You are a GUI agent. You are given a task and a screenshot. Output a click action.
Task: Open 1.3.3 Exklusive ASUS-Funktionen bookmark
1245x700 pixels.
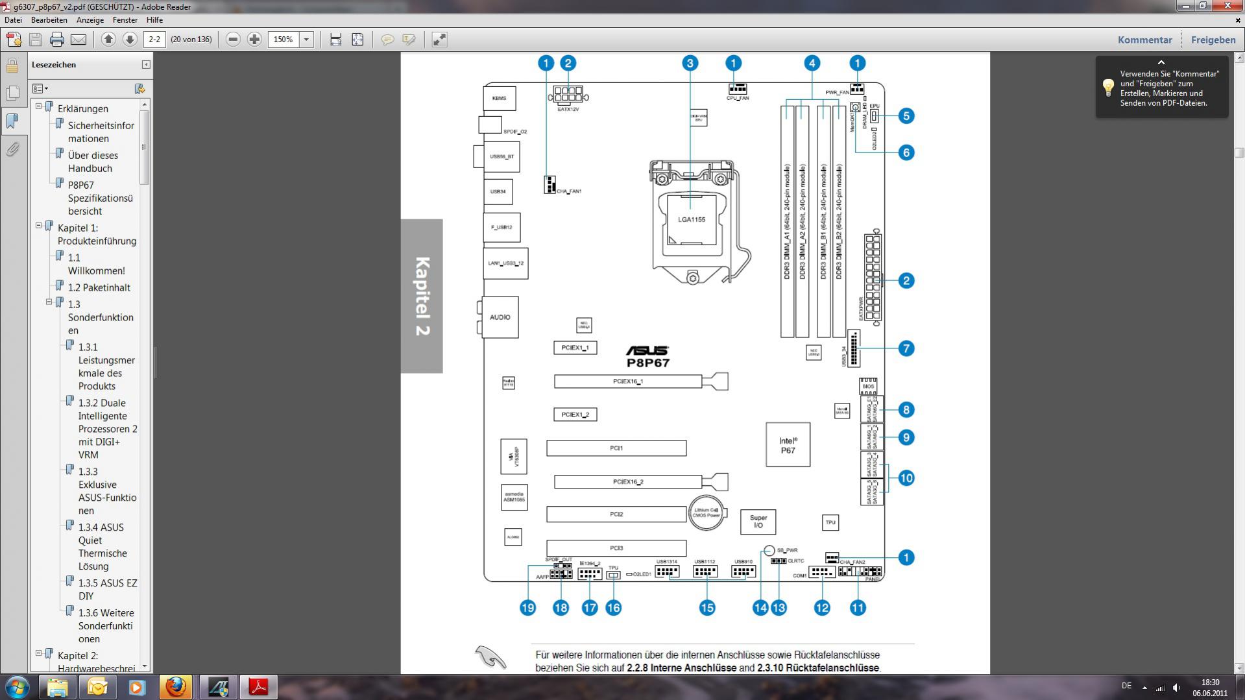(x=107, y=491)
